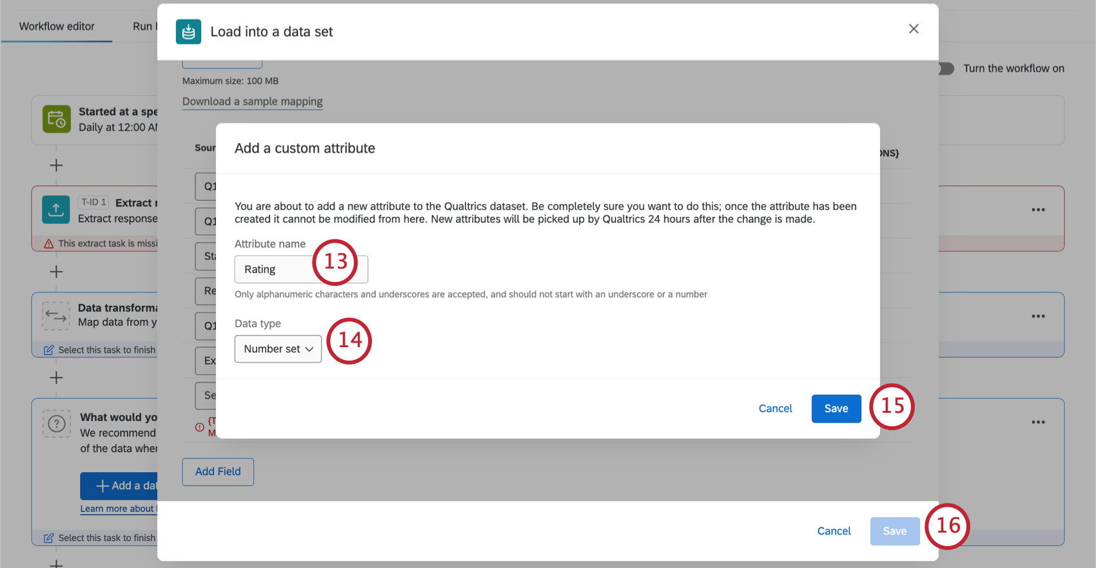Click the edit pencil on the recommendation task
The height and width of the screenshot is (568, 1096).
tap(49, 538)
